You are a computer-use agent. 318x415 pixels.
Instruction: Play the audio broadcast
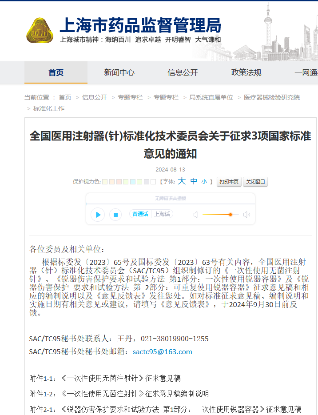coord(98,215)
